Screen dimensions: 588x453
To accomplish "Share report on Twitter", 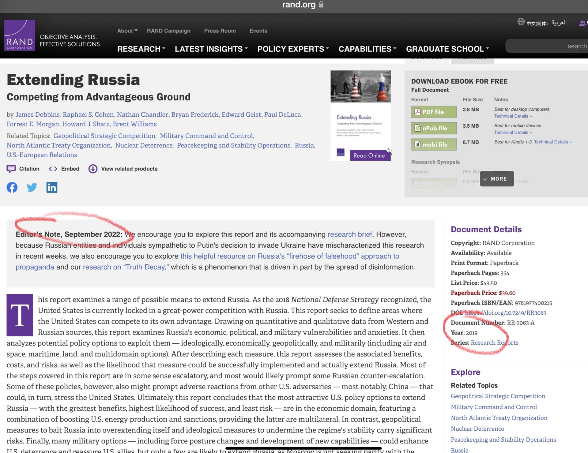I will click(x=32, y=187).
